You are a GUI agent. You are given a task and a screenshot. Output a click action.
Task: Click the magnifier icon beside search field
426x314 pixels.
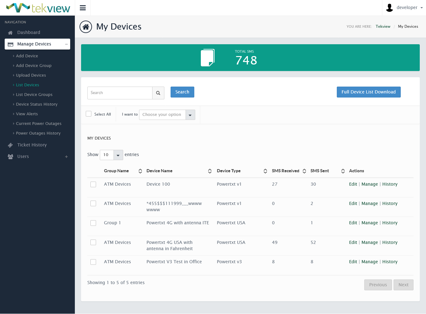click(x=158, y=93)
